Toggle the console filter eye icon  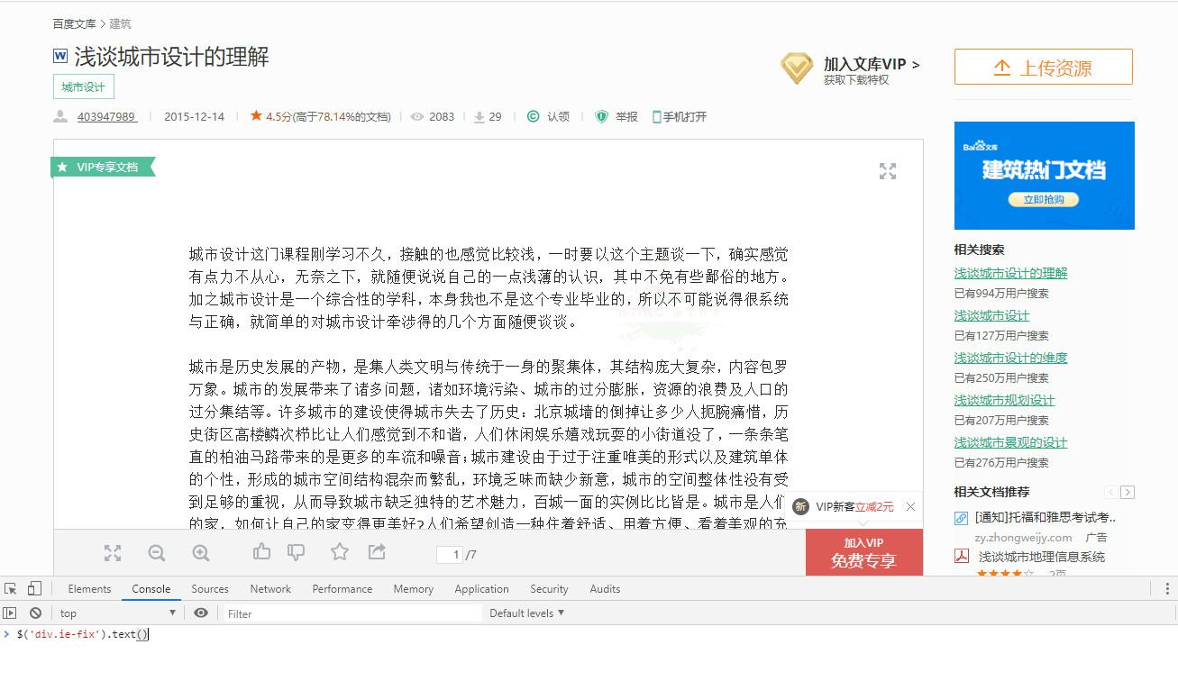pyautogui.click(x=203, y=613)
